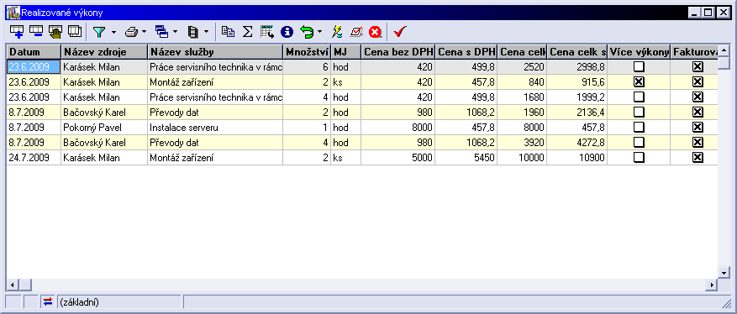Click the Realizované výkony window icon
The image size is (737, 314).
tap(13, 13)
